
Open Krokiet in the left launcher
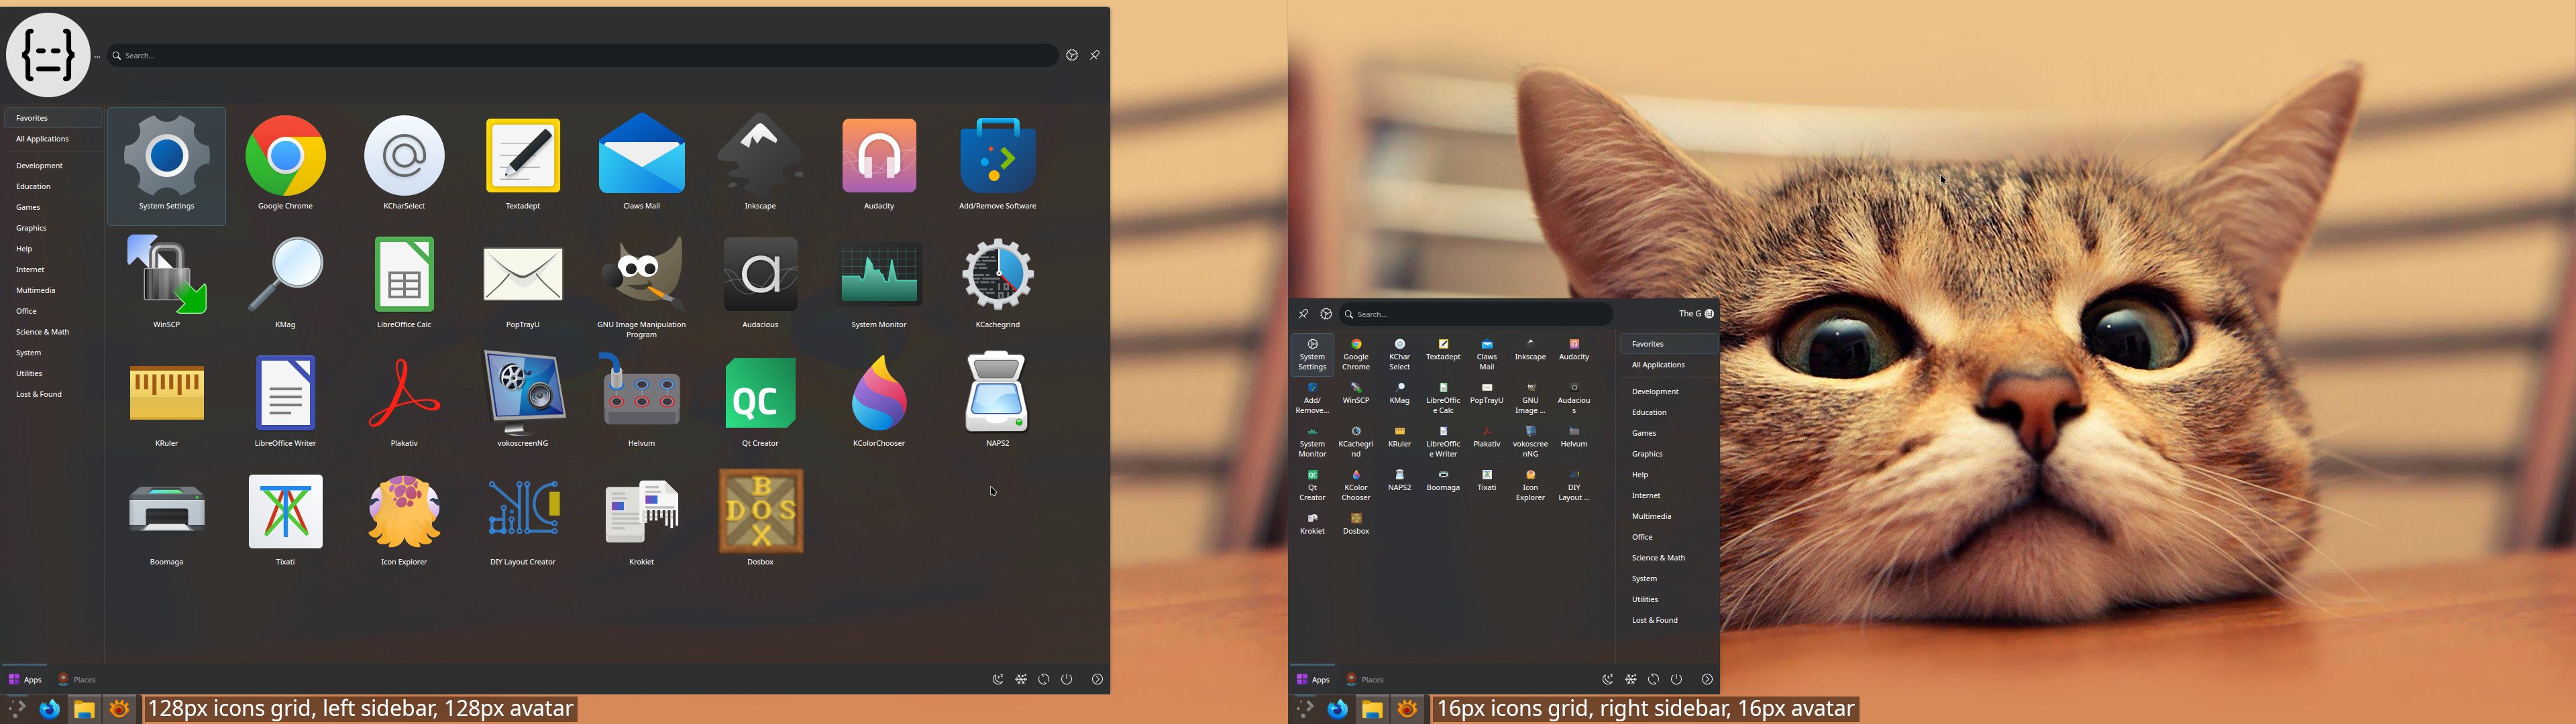click(x=641, y=519)
